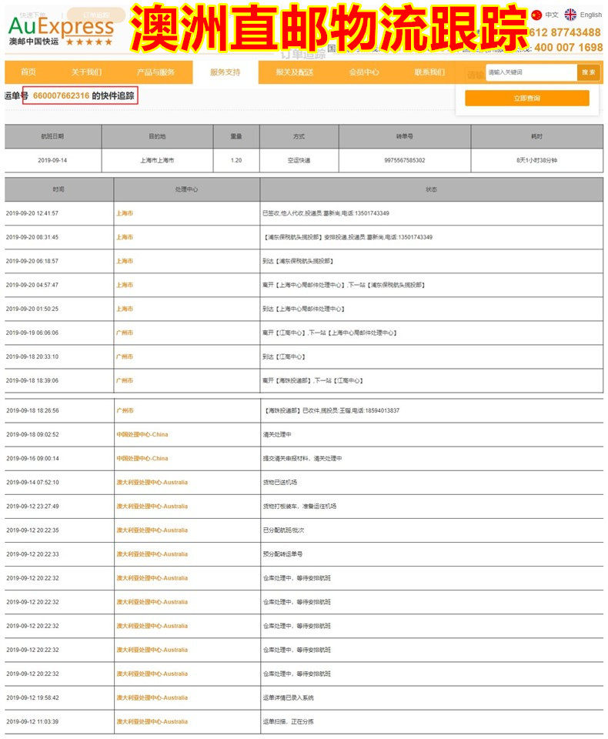The image size is (608, 739).
Task: Select timestamp 2019-09-12 23:27:49
Action: 32,507
